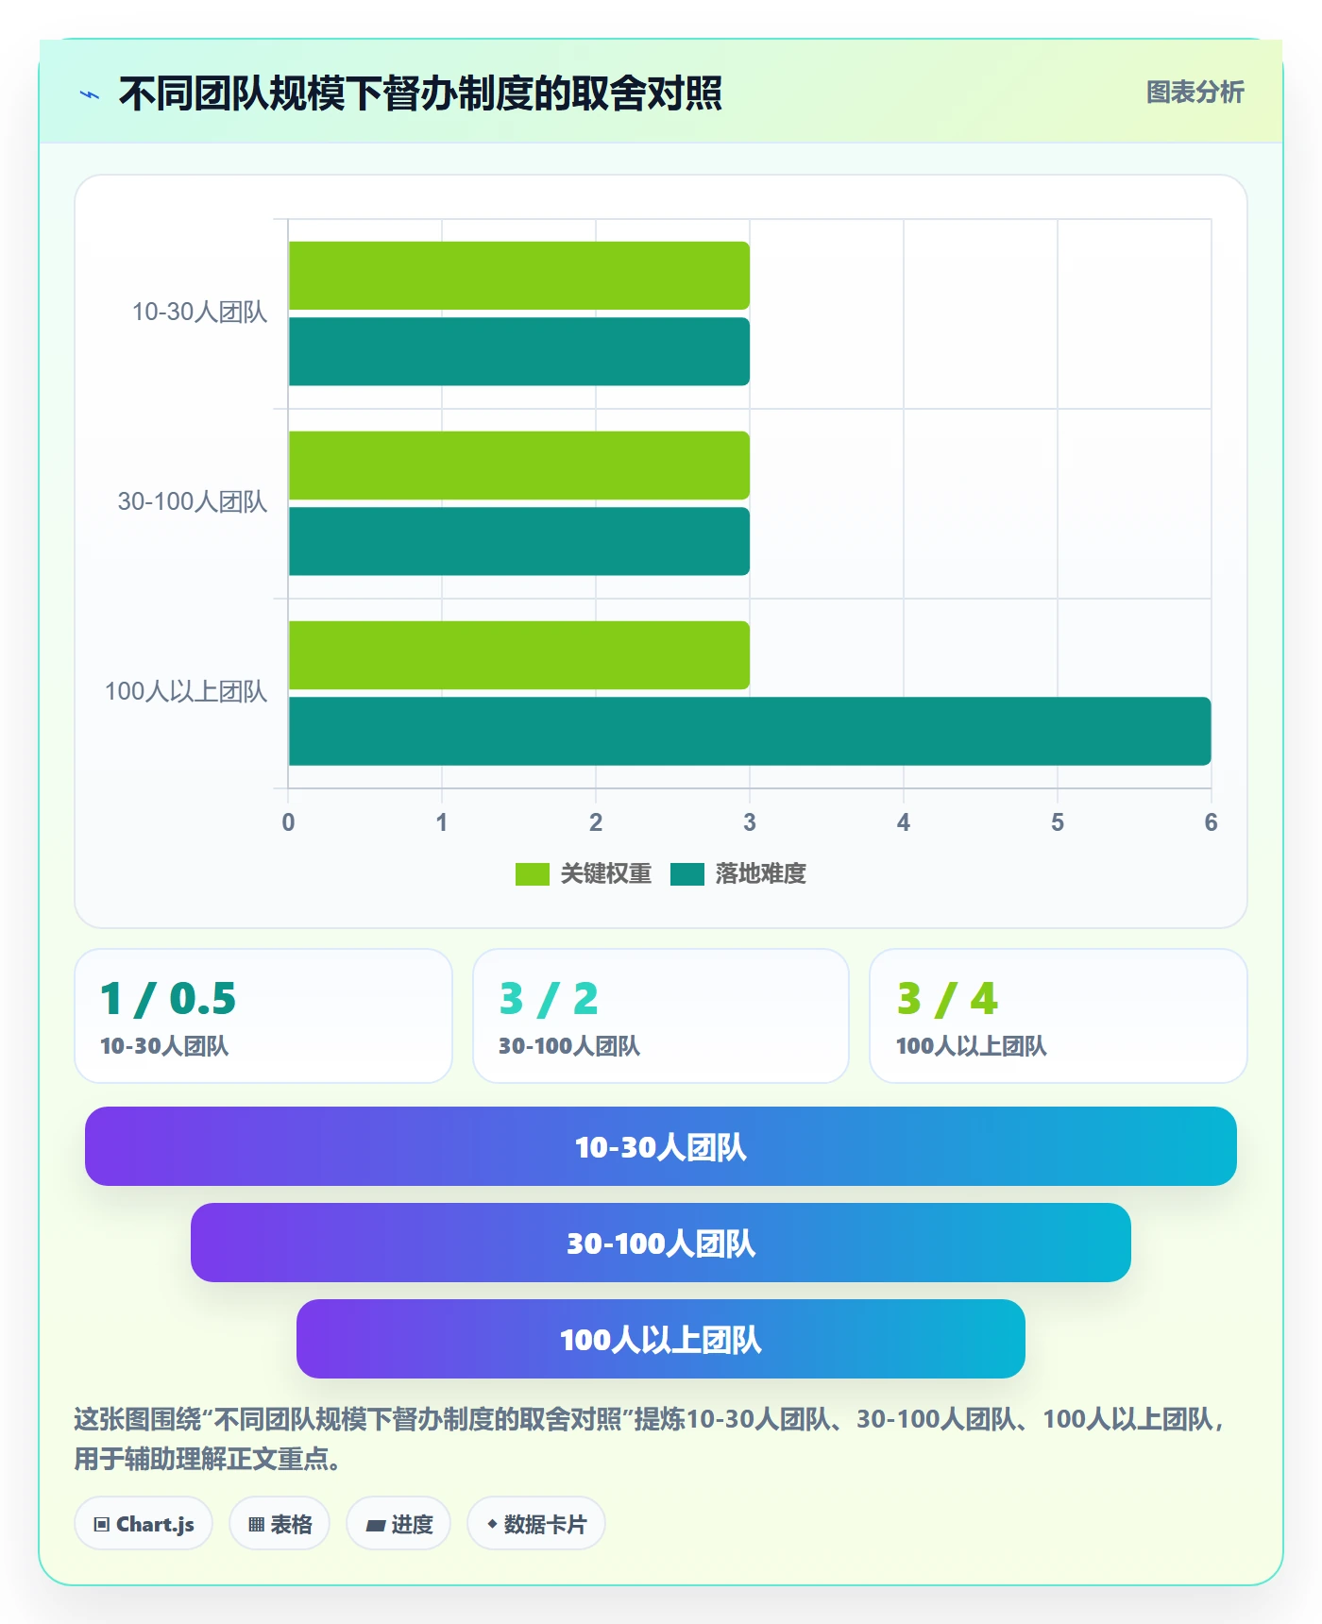Open the 1 / 0.5 data card
Viewport: 1322px width, 1624px height.
pyautogui.click(x=263, y=1016)
